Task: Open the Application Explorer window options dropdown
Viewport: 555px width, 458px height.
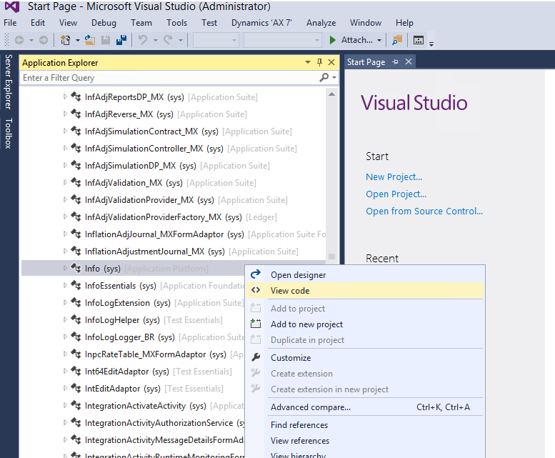Action: point(308,63)
